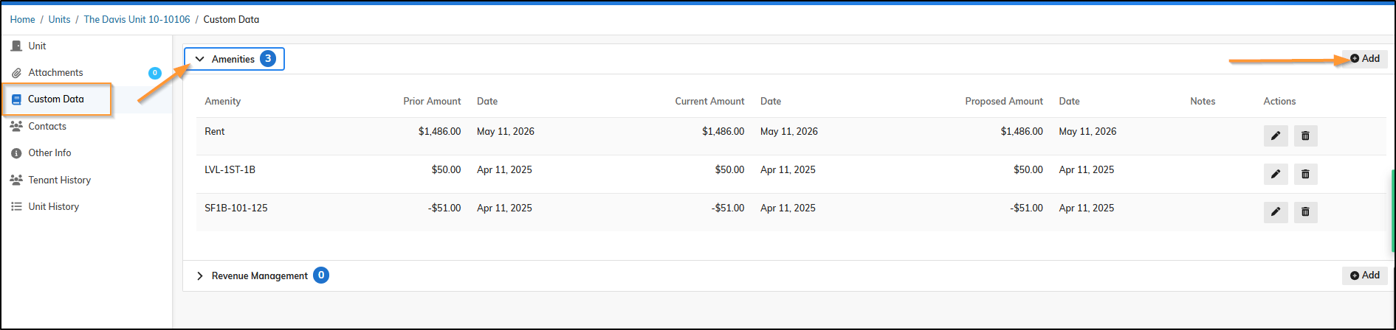Edit the LVL-1ST-1B amenity
Screen dimensions: 1396x330
pos(1275,174)
